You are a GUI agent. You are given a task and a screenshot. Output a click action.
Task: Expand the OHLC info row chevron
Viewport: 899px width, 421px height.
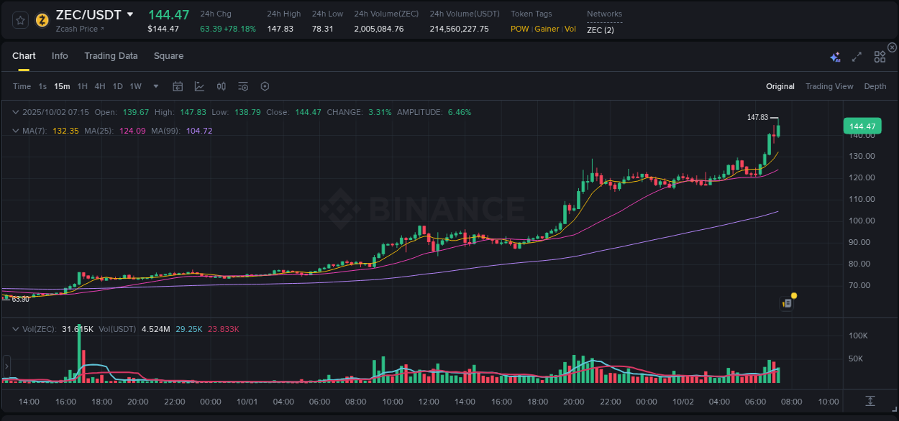[x=16, y=112]
